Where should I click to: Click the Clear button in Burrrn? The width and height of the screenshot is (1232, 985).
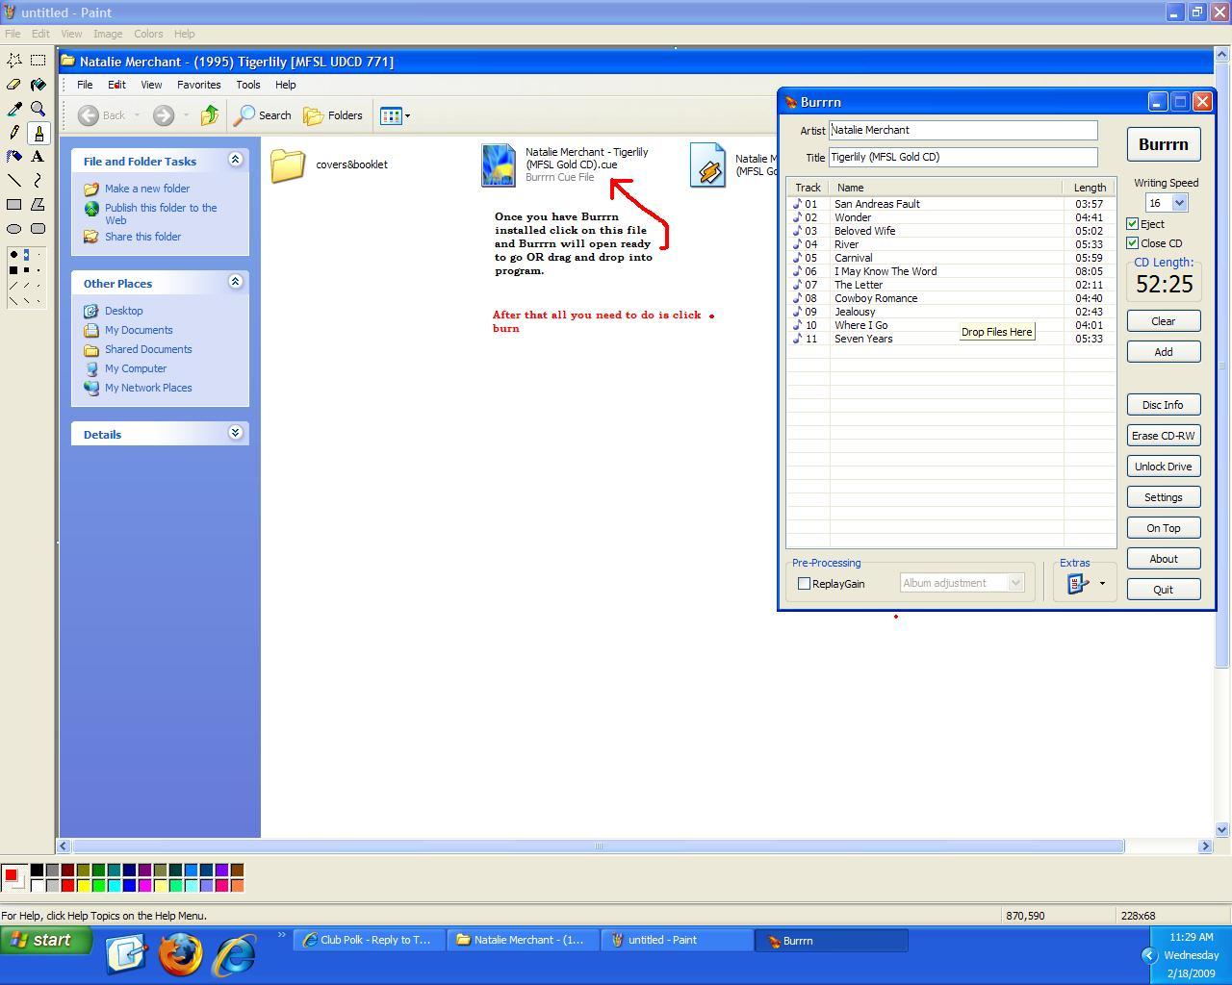tap(1164, 321)
